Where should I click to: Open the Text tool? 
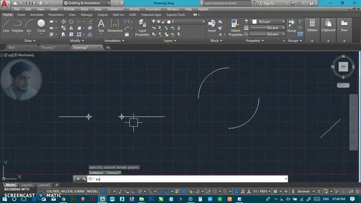click(x=101, y=25)
